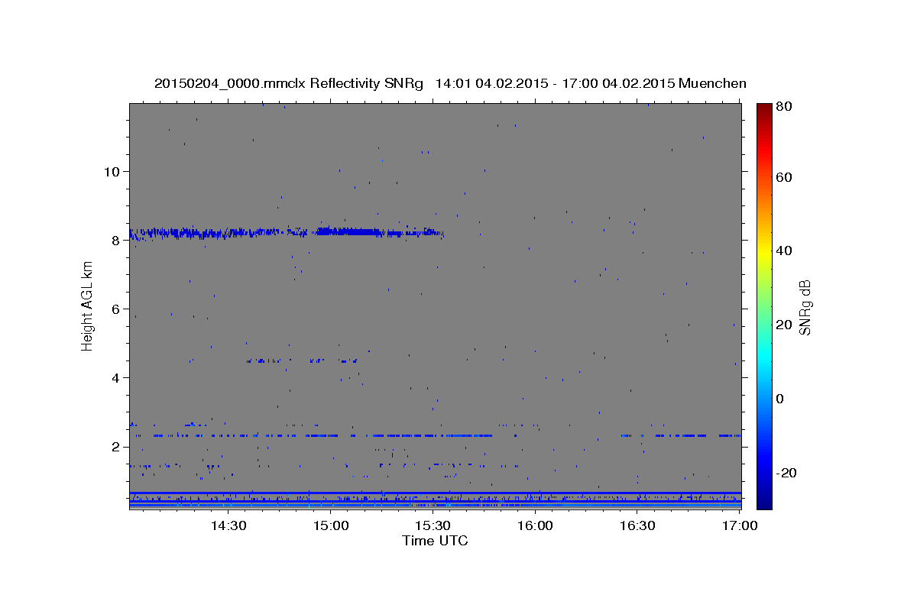Click the 80 value on colorbar scale
This screenshot has width=917, height=611.
pyautogui.click(x=783, y=106)
